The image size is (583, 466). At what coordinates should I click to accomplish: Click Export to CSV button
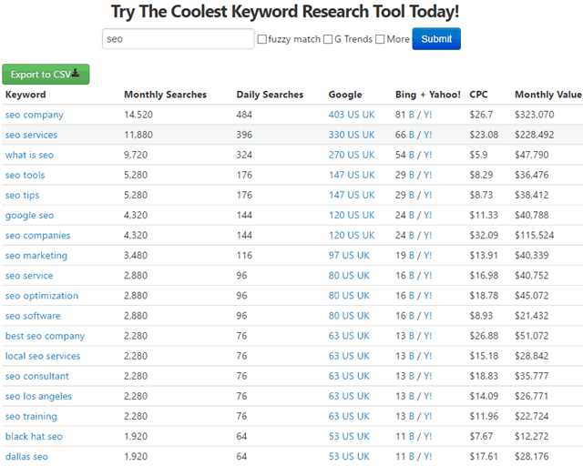[x=46, y=74]
